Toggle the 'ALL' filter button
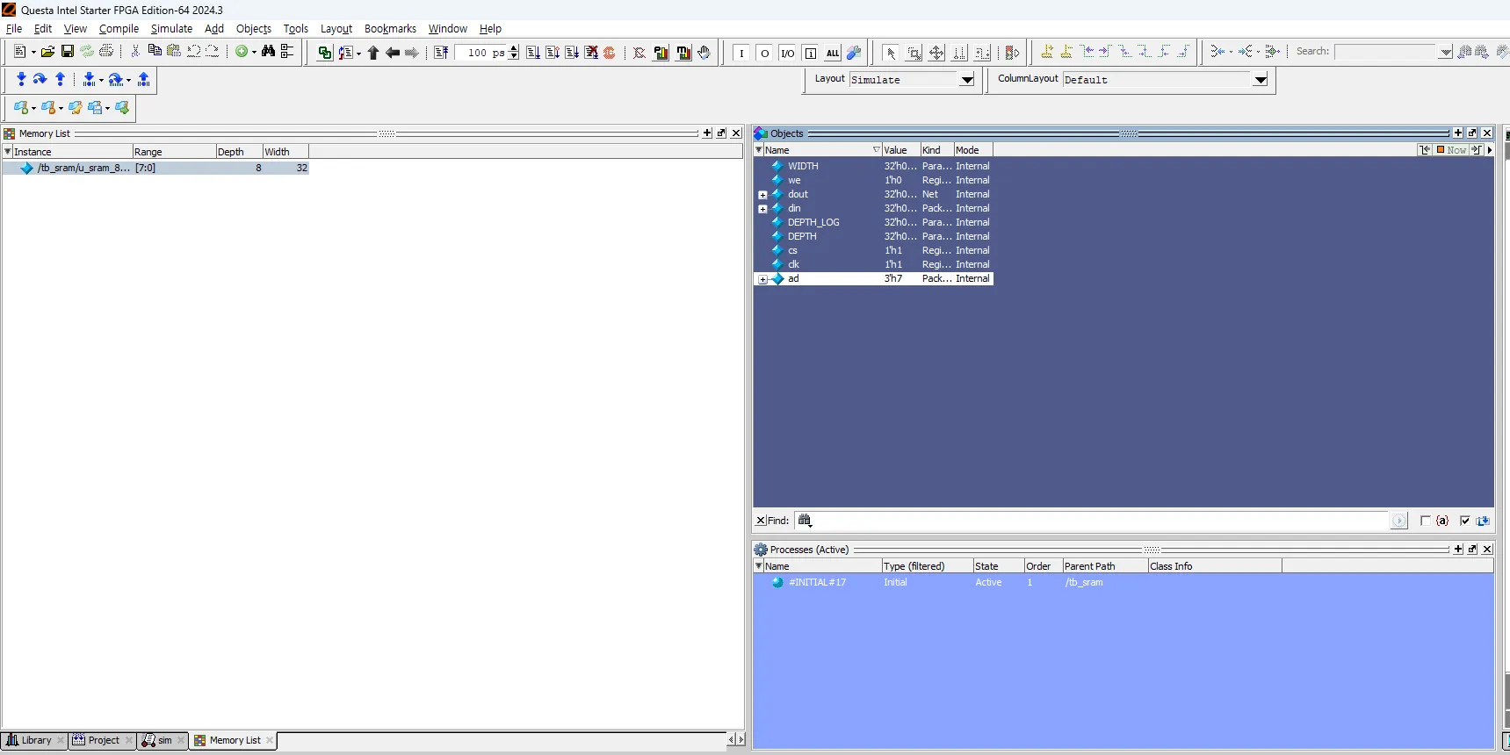The height and width of the screenshot is (755, 1510). point(833,54)
